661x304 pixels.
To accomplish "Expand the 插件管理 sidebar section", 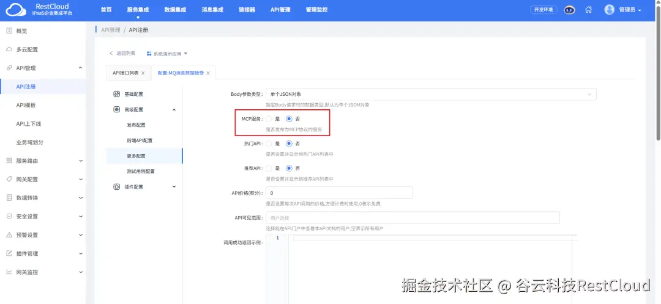I will (x=81, y=253).
